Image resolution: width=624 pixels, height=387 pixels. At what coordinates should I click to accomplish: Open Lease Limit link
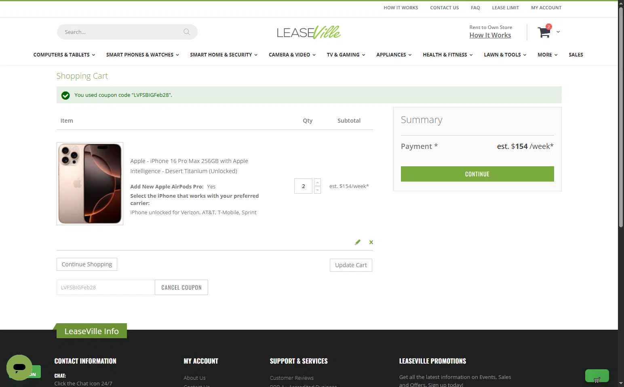point(505,8)
